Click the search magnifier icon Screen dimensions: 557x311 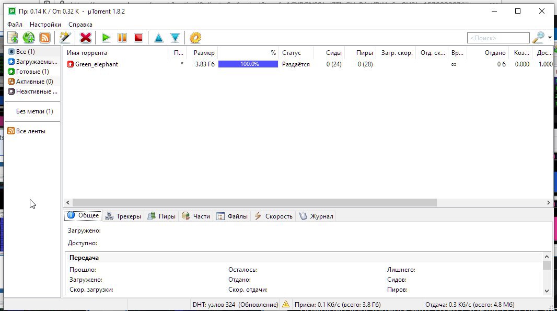point(539,37)
